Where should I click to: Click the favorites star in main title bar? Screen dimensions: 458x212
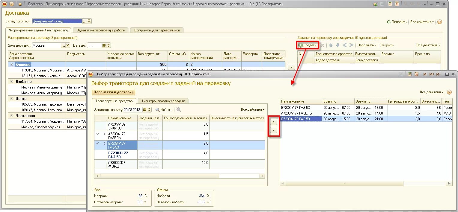point(20,4)
